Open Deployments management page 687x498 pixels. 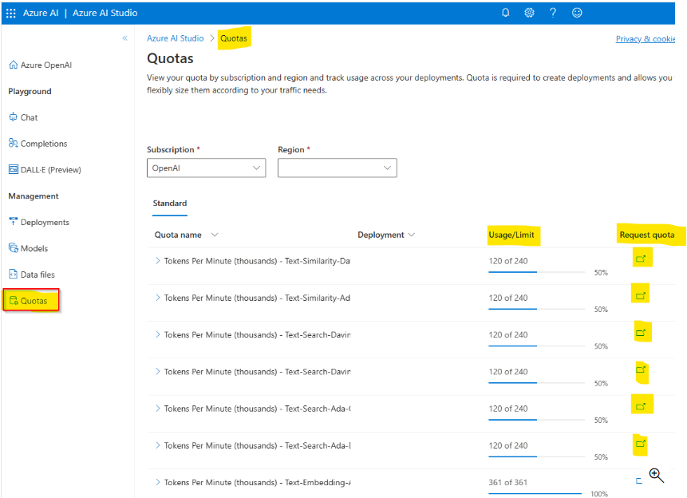coord(39,222)
